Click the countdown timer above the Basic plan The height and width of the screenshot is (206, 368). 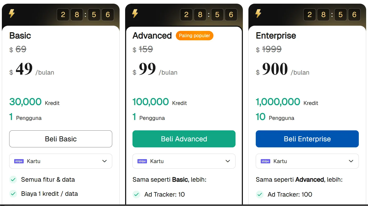pos(85,15)
